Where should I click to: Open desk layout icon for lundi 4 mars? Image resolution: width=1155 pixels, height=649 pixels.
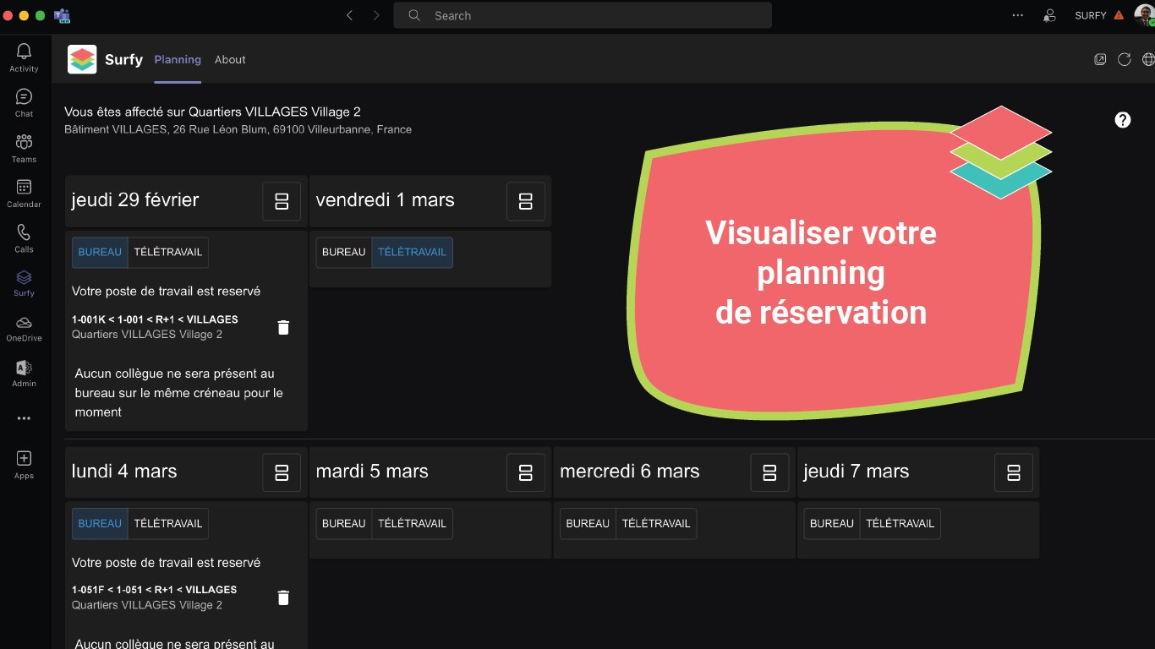pos(282,472)
